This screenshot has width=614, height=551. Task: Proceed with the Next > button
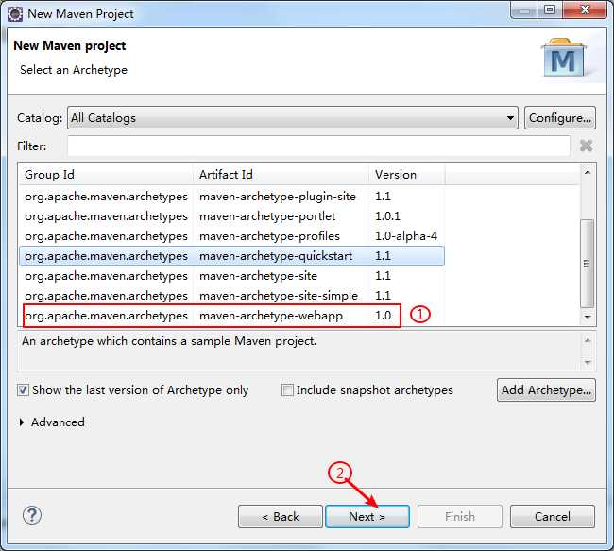pos(367,517)
